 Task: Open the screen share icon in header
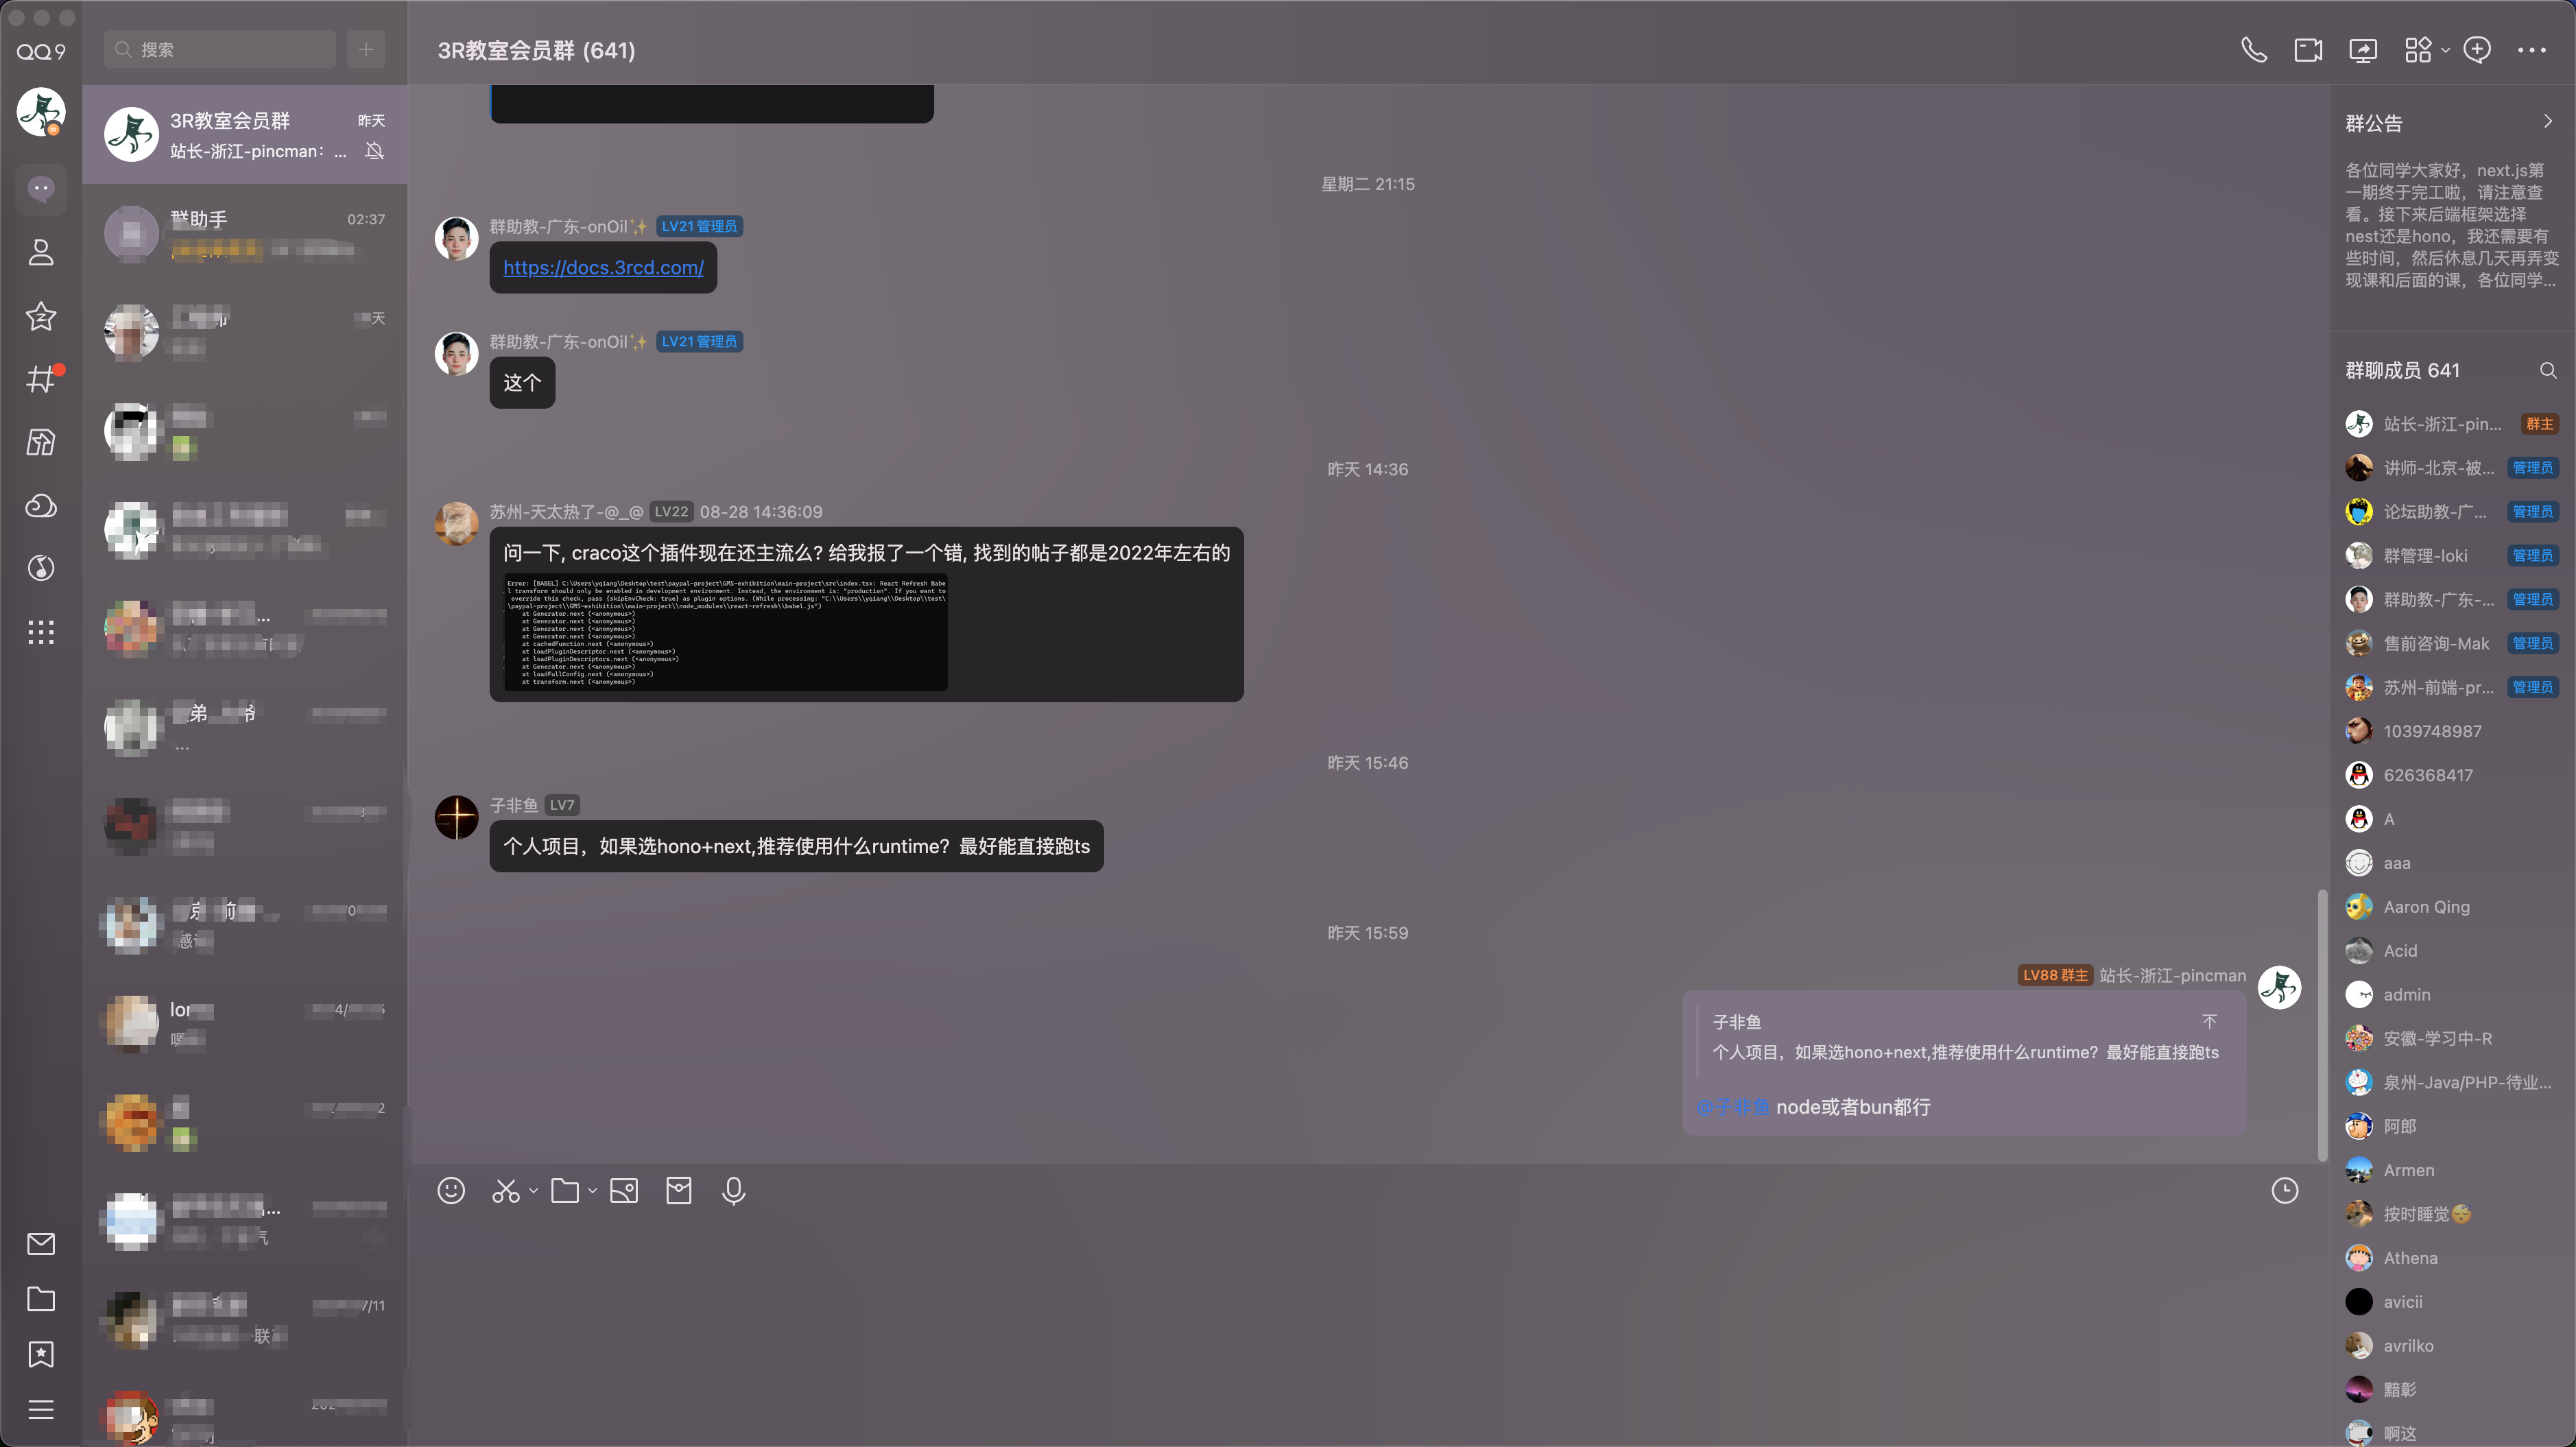tap(2363, 50)
